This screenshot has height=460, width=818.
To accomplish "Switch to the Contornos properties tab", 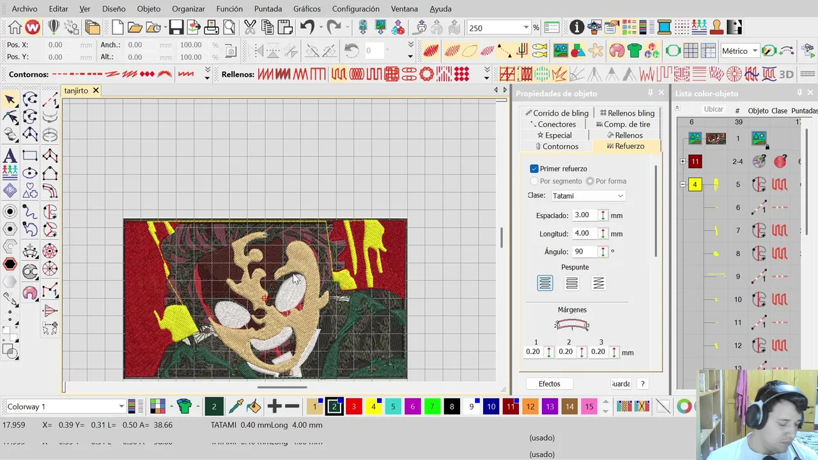I will pos(557,146).
